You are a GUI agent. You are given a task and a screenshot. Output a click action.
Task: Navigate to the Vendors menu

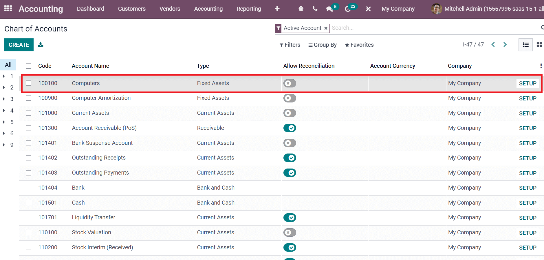click(170, 9)
